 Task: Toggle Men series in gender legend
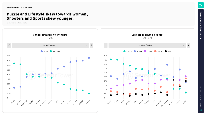coord(44,51)
